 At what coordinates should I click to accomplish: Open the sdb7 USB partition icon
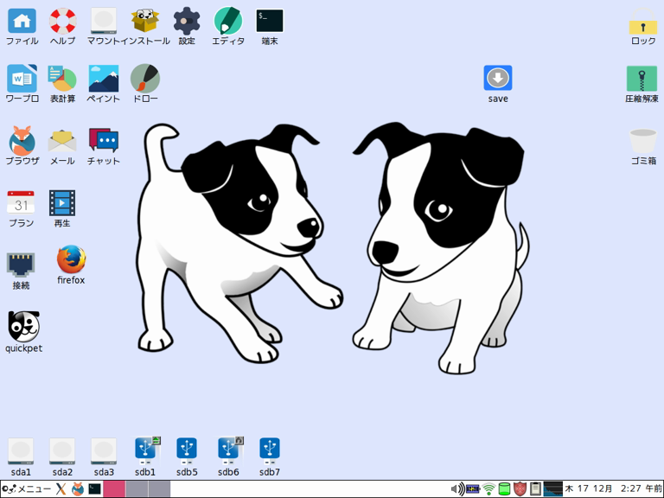pyautogui.click(x=270, y=450)
